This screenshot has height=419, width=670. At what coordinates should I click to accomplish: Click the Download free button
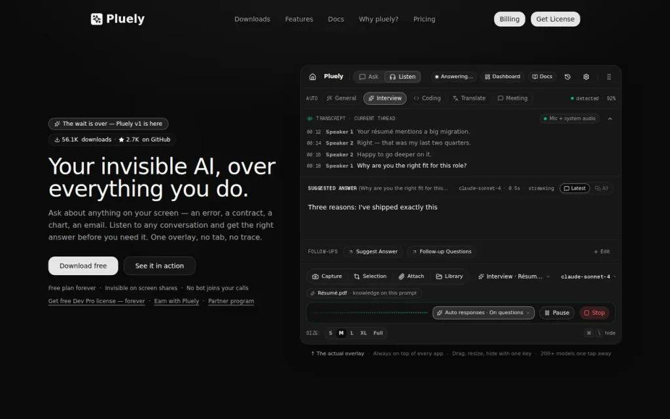83,266
